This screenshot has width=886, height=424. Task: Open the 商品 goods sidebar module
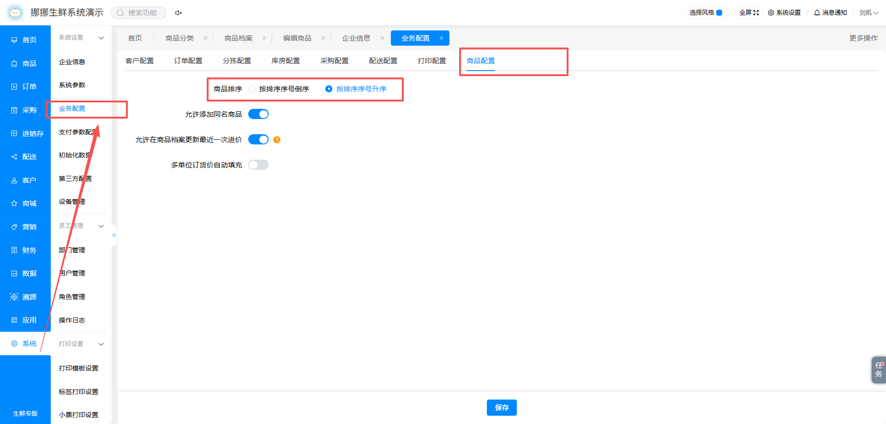pos(24,63)
